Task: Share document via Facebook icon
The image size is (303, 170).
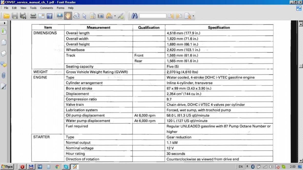Action: click(x=49, y=16)
